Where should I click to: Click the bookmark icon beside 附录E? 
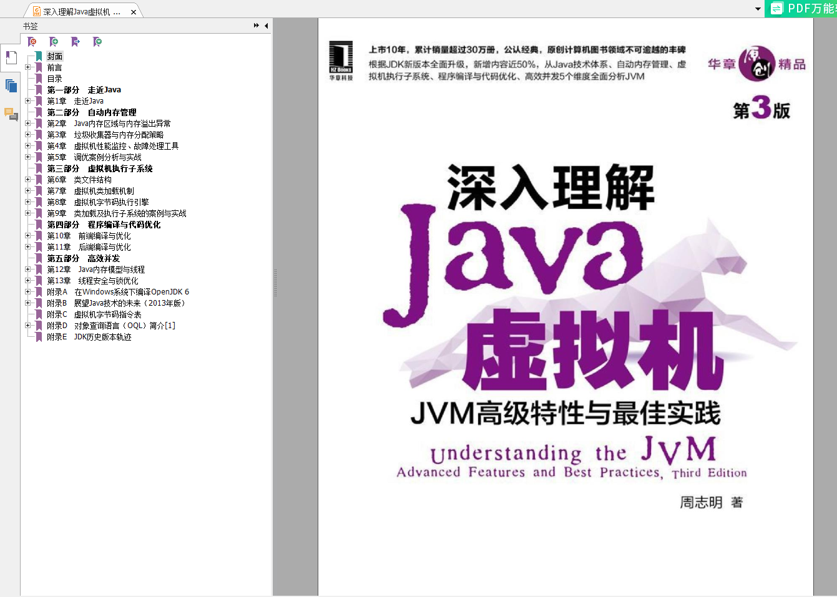click(x=39, y=337)
